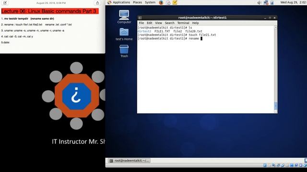The height and width of the screenshot is (172, 307).
Task: Click the VirtualBox hard disk status icon
Action: [265, 165]
